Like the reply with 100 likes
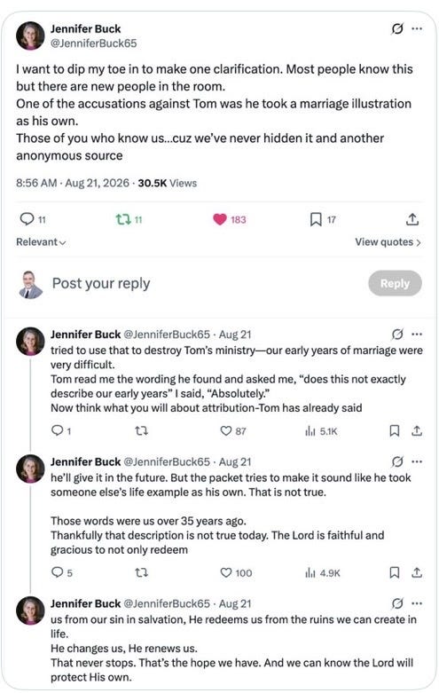 click(x=225, y=572)
